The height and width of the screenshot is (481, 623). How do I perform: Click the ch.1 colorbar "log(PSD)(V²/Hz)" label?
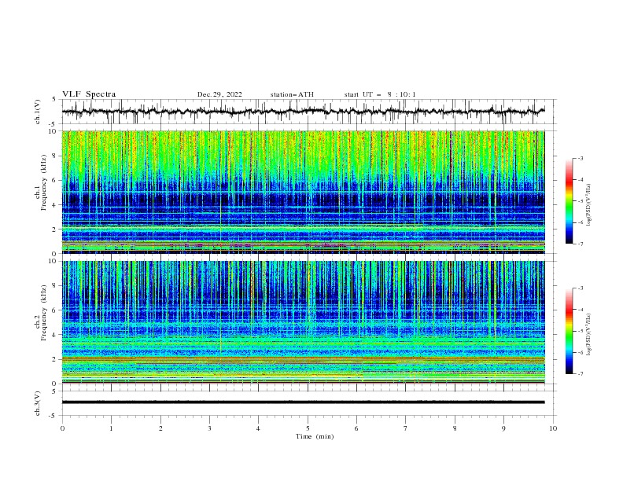pos(589,205)
